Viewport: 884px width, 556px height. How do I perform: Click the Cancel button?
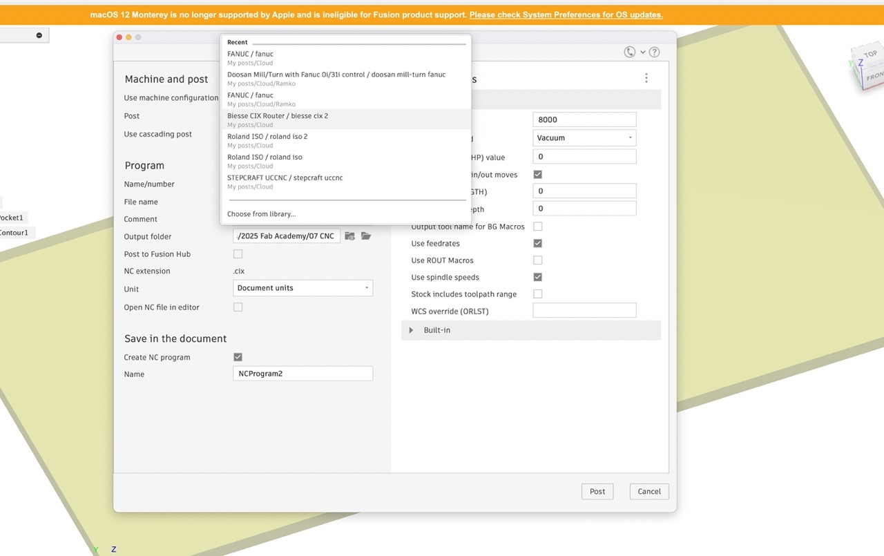pos(649,492)
